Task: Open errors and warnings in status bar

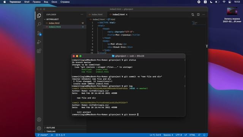Action: (x=60, y=135)
